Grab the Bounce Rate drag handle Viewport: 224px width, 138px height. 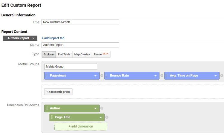[107, 76]
